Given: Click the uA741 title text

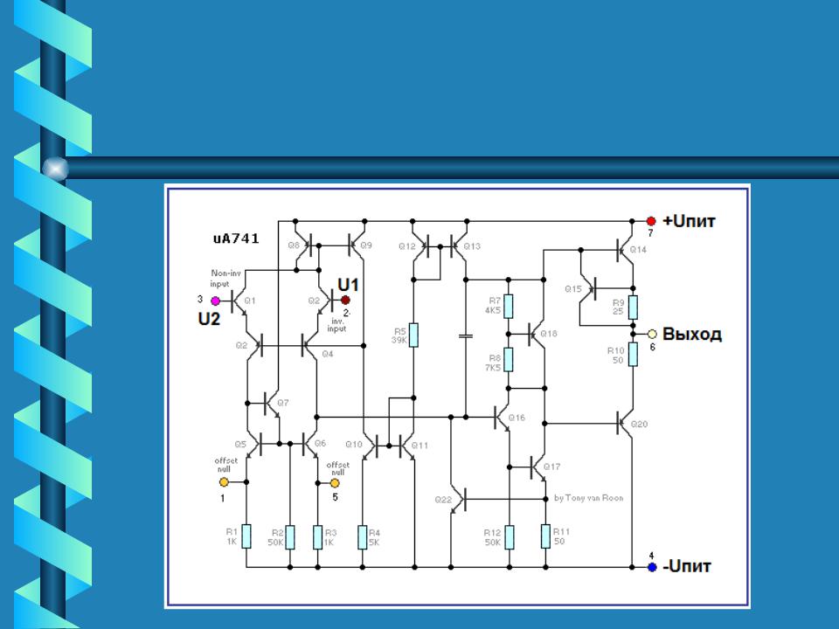Looking at the screenshot, I should click(x=236, y=238).
